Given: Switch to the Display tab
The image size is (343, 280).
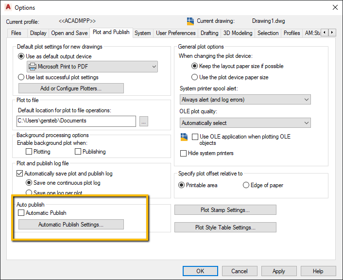Looking at the screenshot, I should tap(38, 33).
